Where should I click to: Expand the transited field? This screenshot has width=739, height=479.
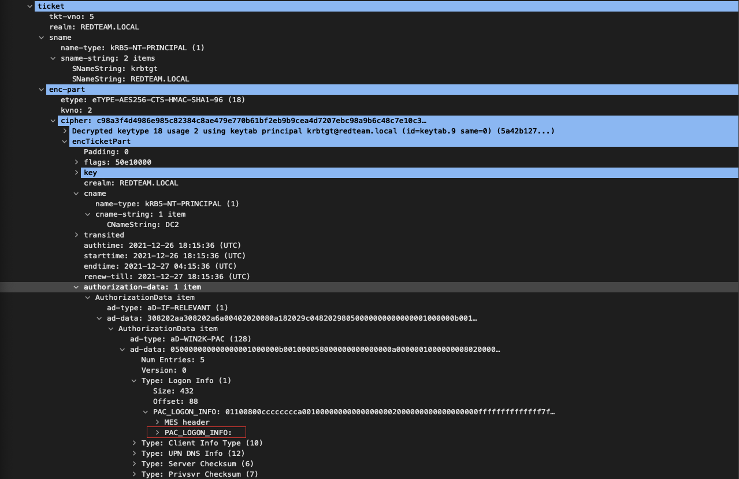click(76, 235)
